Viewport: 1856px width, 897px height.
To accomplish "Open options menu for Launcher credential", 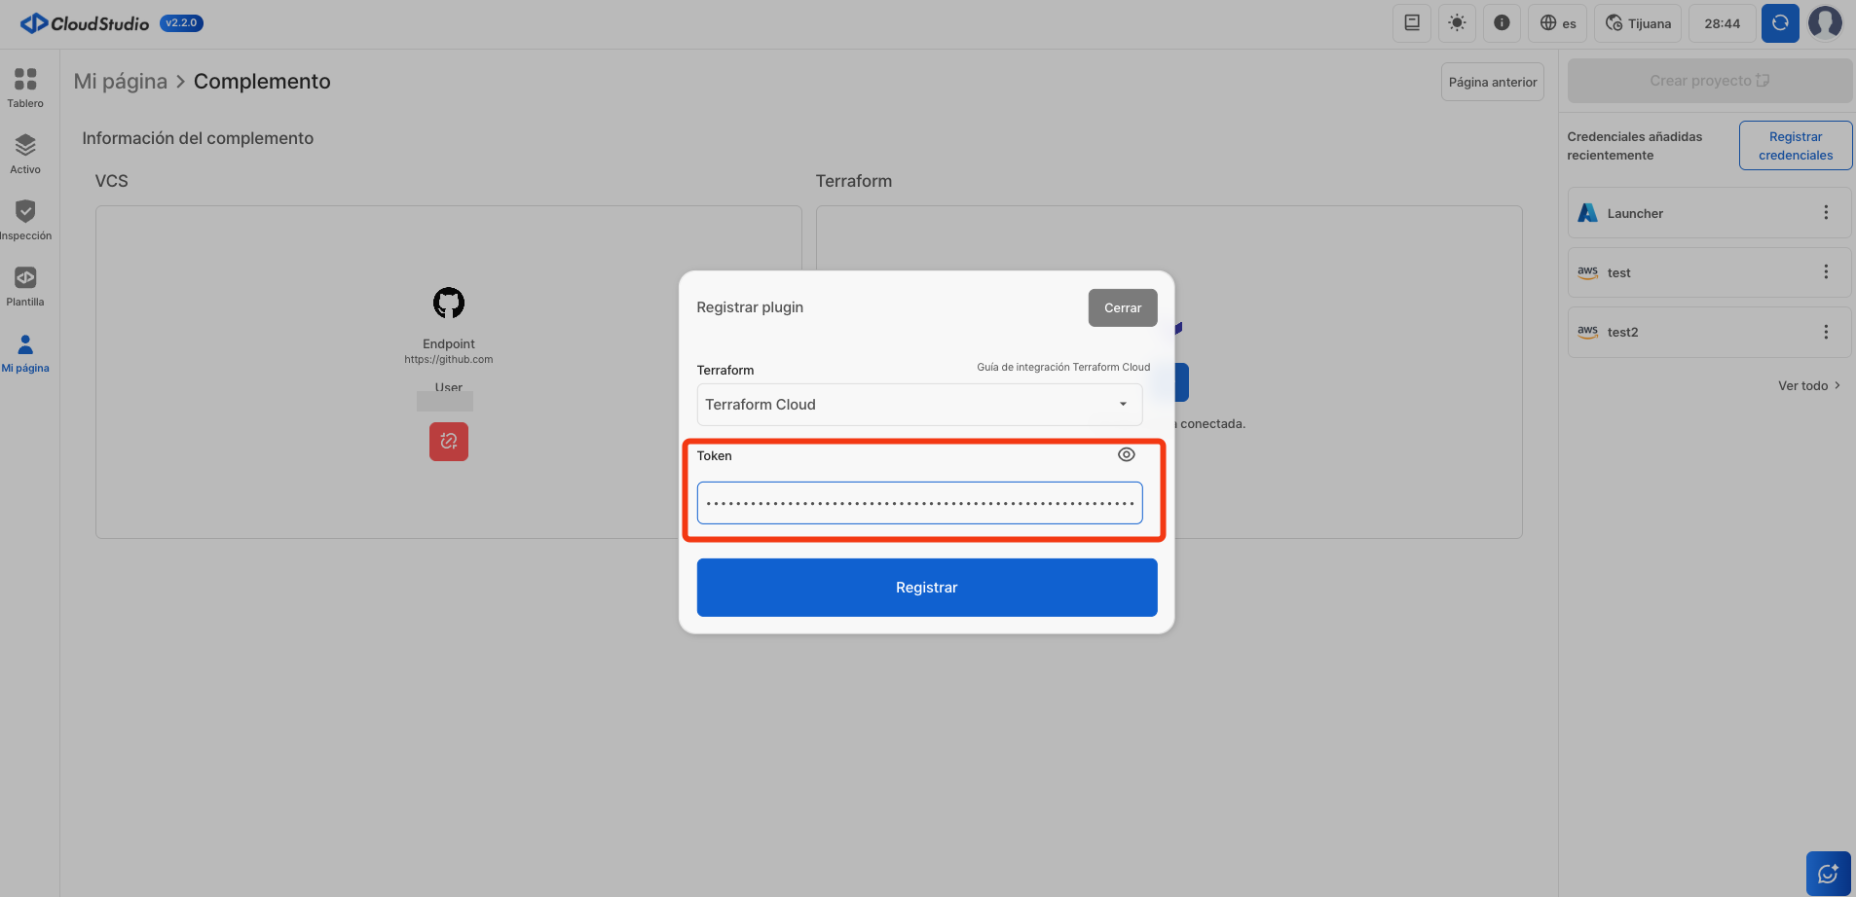I will [1826, 213].
